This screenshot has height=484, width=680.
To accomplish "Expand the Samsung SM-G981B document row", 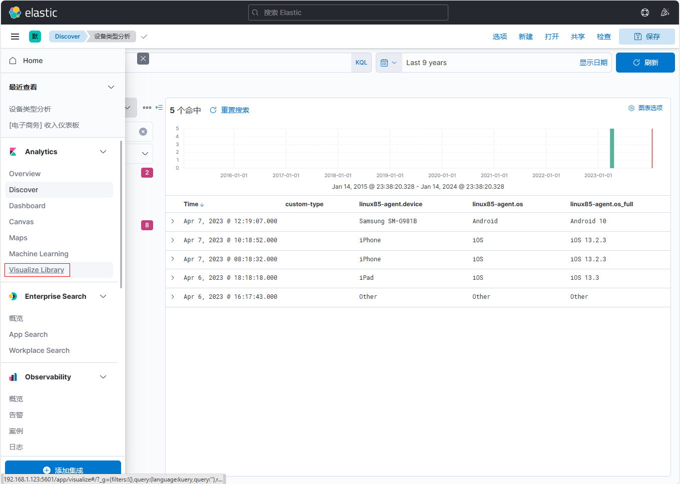I will tap(173, 221).
